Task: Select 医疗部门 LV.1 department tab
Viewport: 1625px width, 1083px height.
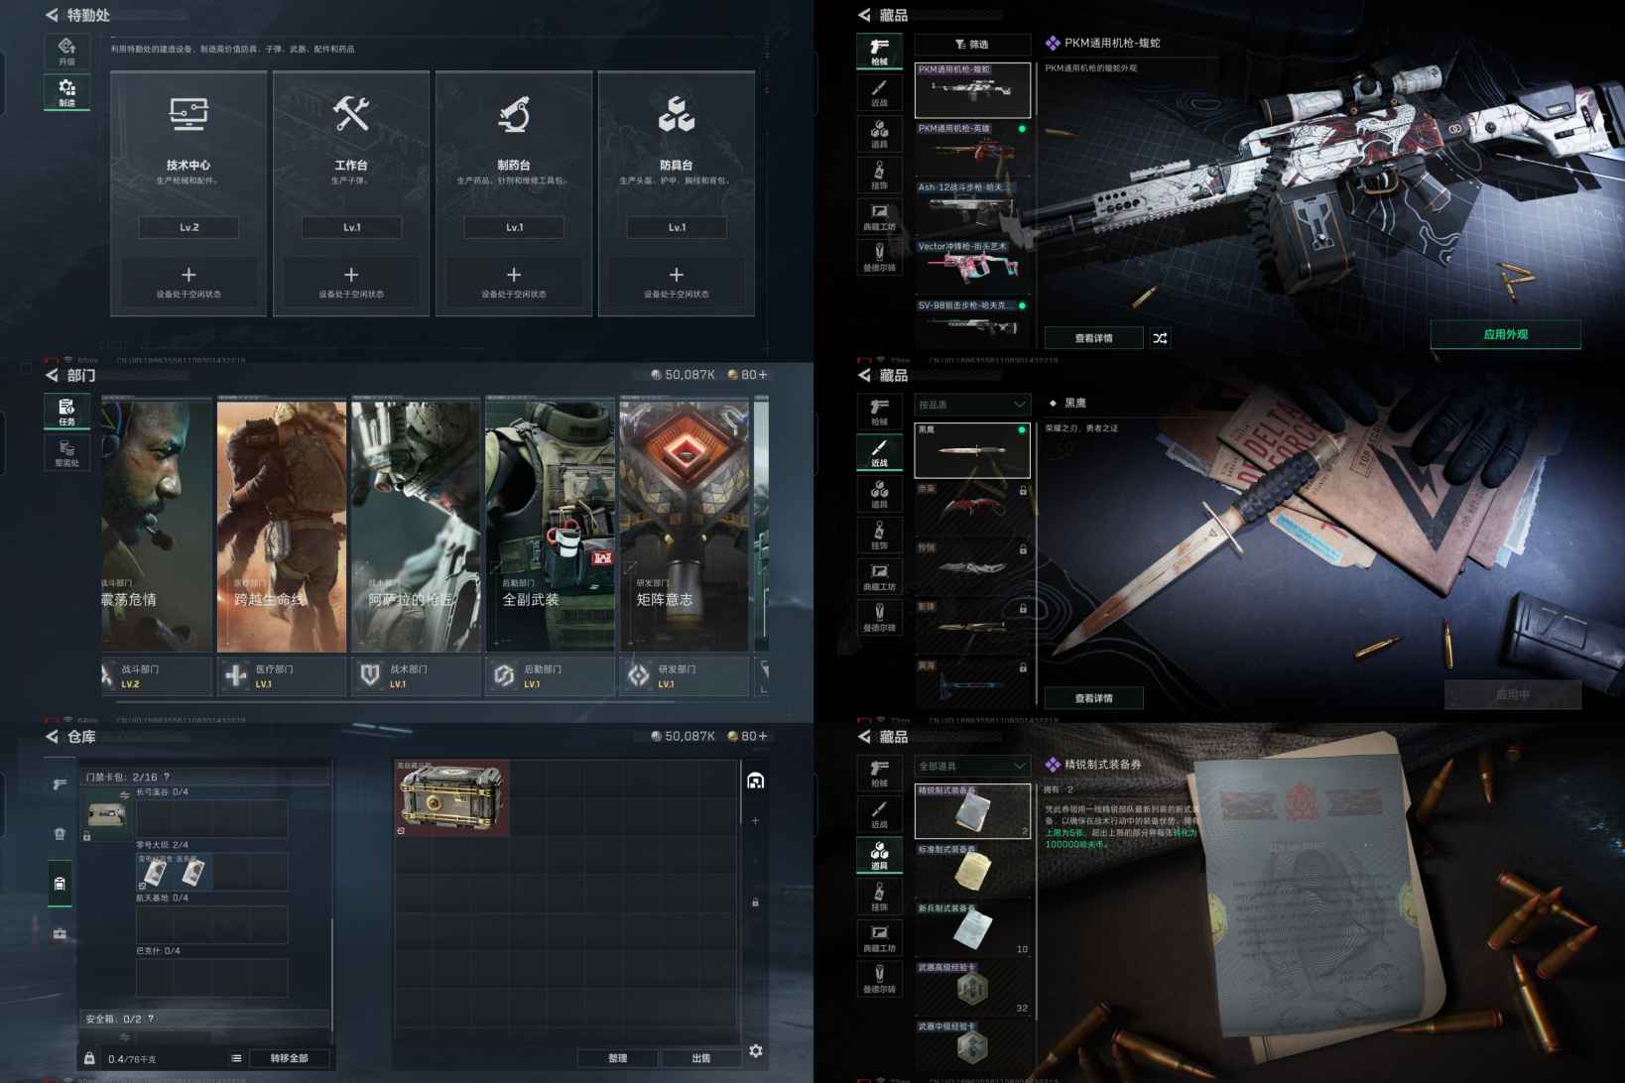Action: coord(282,675)
